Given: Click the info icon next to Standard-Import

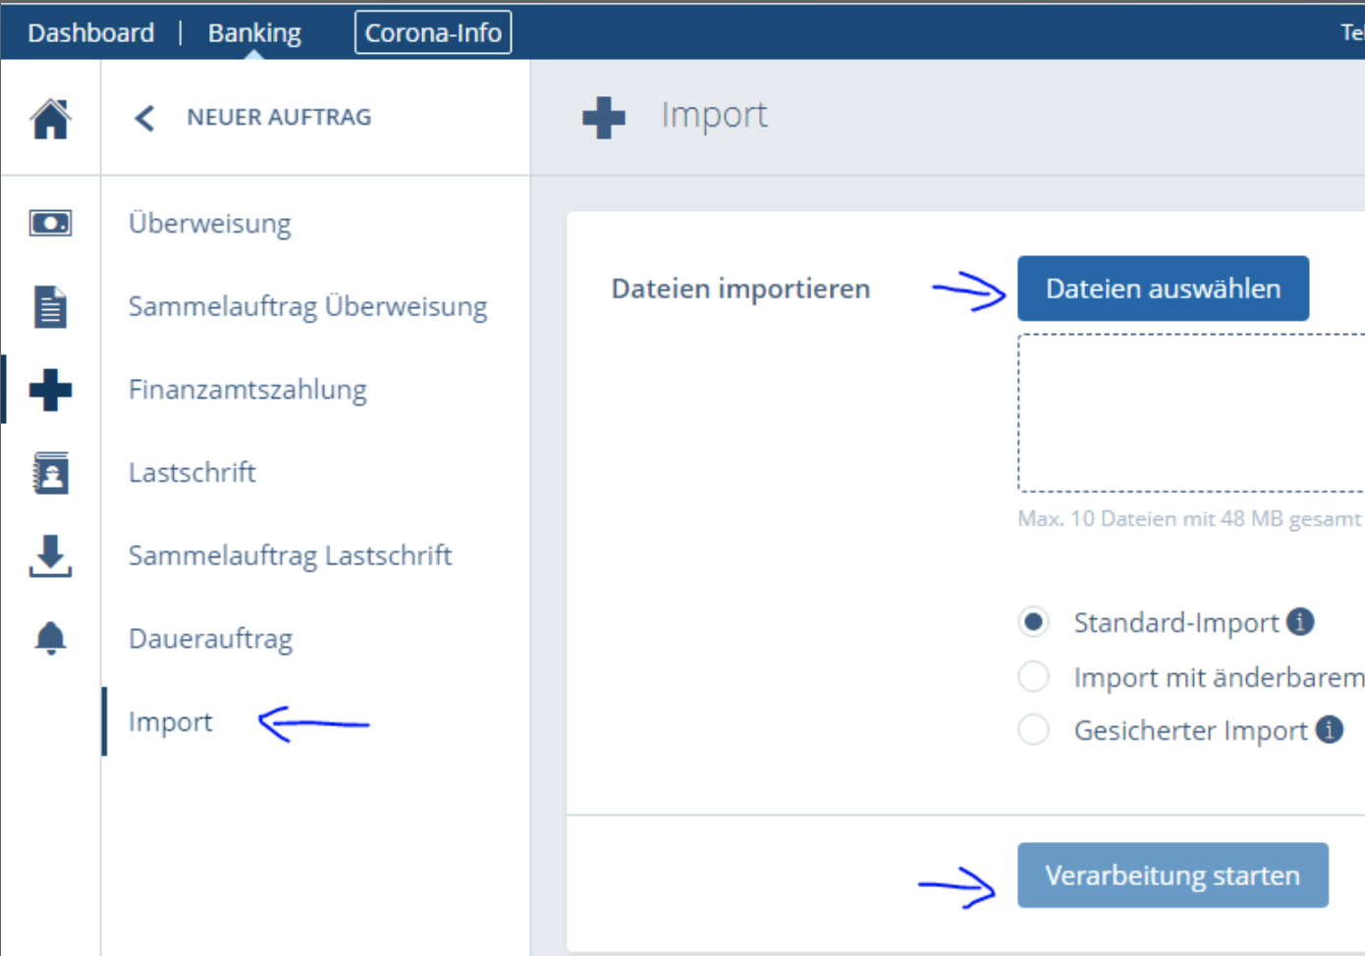Looking at the screenshot, I should tap(1298, 620).
